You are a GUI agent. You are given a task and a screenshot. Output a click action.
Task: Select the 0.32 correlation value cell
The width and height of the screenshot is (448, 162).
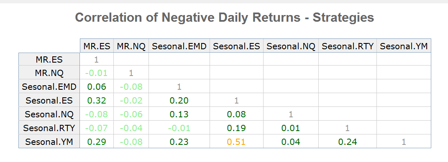point(97,100)
